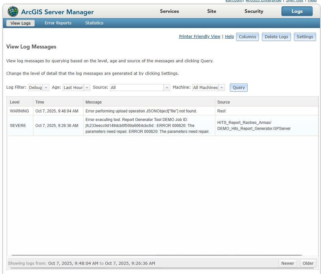Select the JSONObject file not found message
Screen dimensions: 321x274
coord(149,111)
